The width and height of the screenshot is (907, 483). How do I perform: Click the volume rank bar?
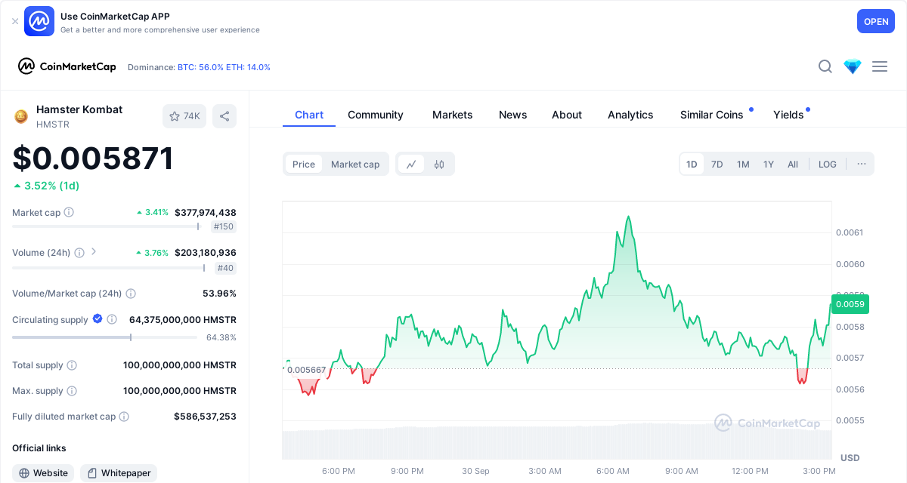109,268
